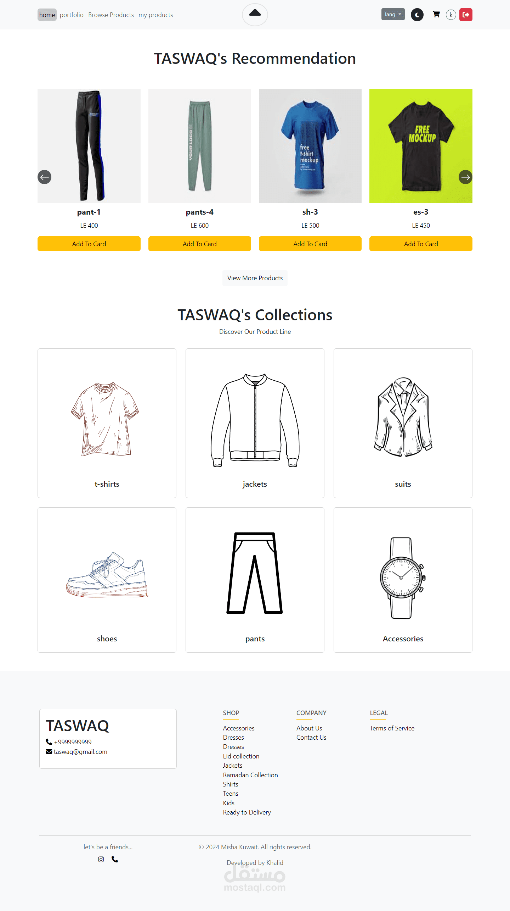
Task: Go to previous carousel products arrow
Action: click(45, 177)
